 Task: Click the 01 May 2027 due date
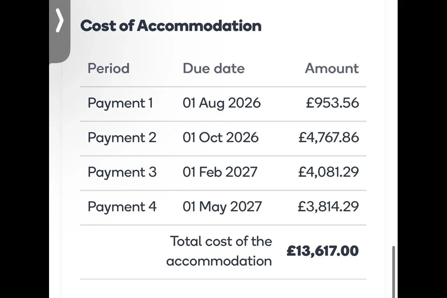(222, 207)
